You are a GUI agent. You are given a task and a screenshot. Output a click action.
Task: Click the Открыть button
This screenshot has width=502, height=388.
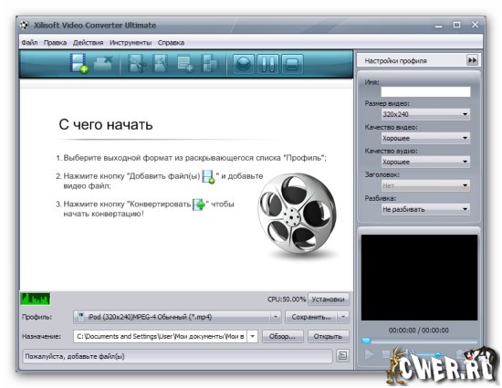[329, 336]
